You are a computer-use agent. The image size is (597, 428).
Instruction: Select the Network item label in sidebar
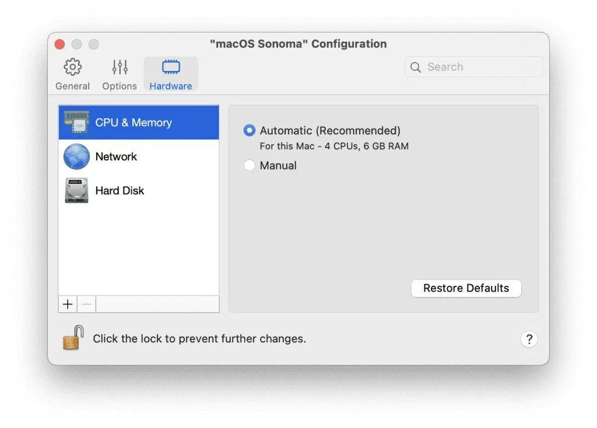click(116, 157)
